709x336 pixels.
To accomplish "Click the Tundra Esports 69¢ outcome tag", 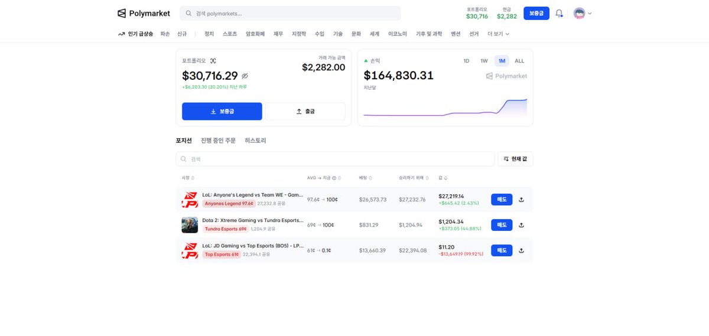I will 226,229.
